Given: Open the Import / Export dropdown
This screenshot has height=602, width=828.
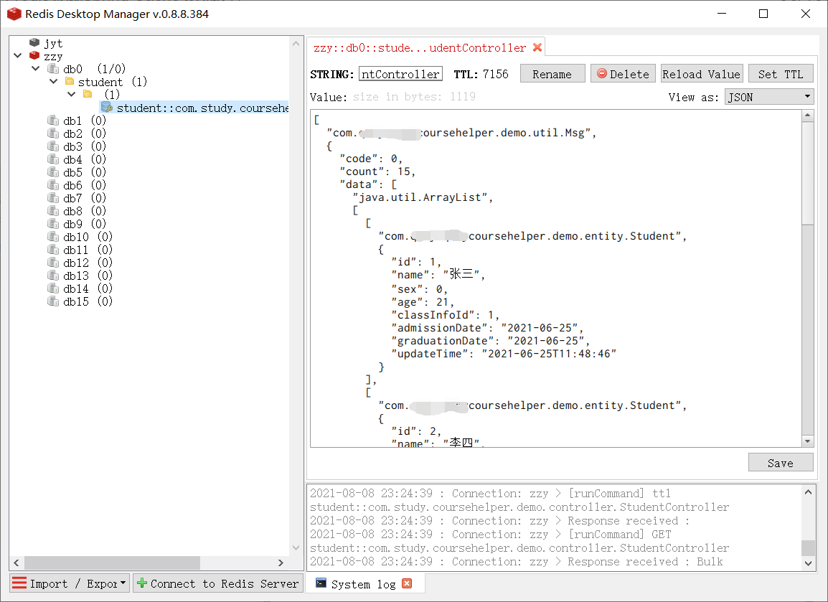Looking at the screenshot, I should [70, 583].
